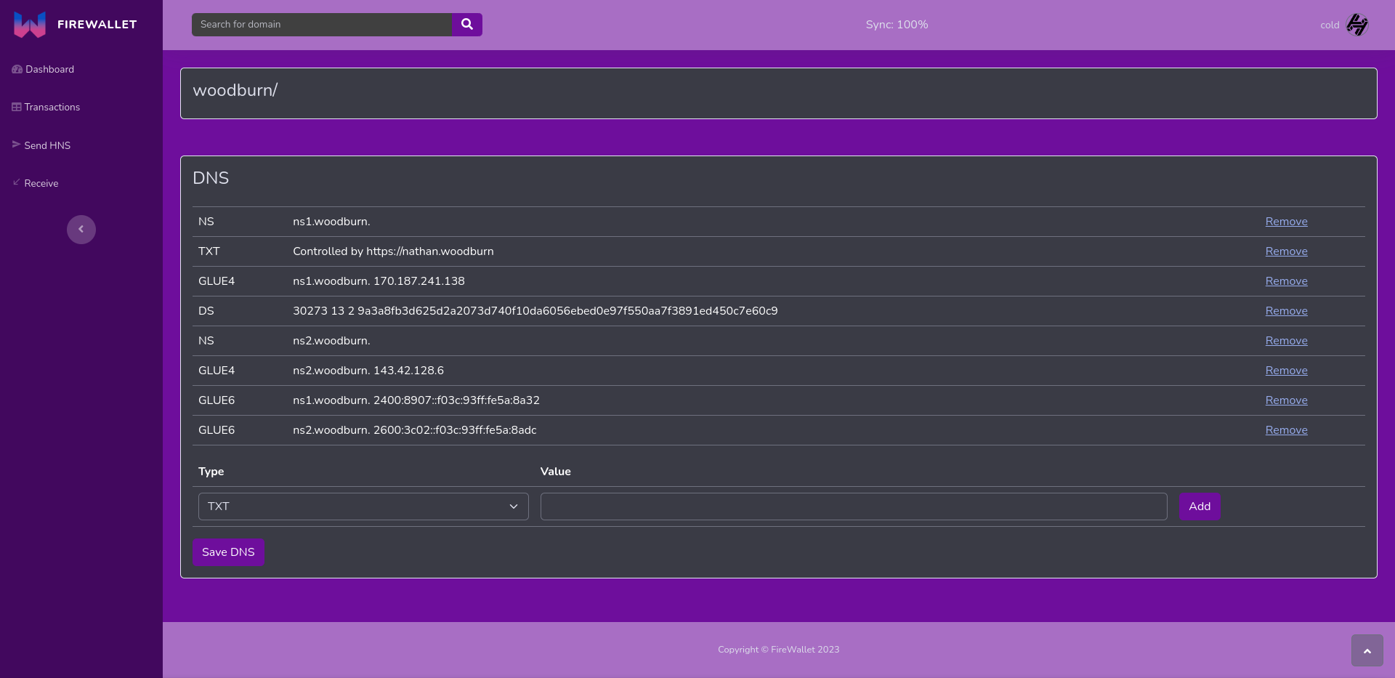Remove the GLUE4 record for 143.42.128.6

[1286, 371]
